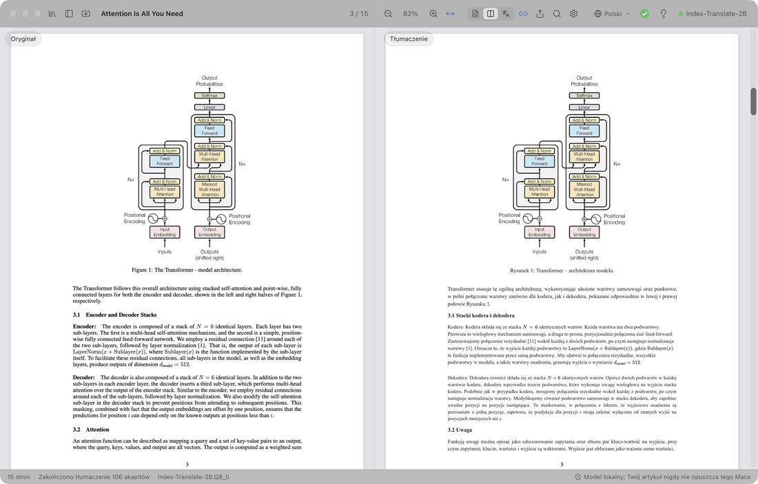This screenshot has width=758, height=484.
Task: Switch to translation-only view
Action: [x=506, y=14]
